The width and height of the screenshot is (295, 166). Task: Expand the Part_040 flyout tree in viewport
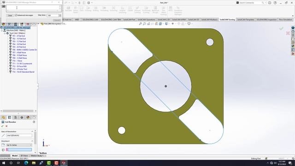39,24
